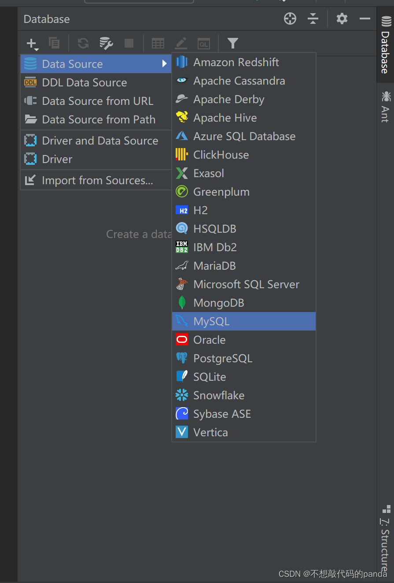Screen dimensions: 394x583
Task: Select Azure SQL Database
Action: coord(244,136)
